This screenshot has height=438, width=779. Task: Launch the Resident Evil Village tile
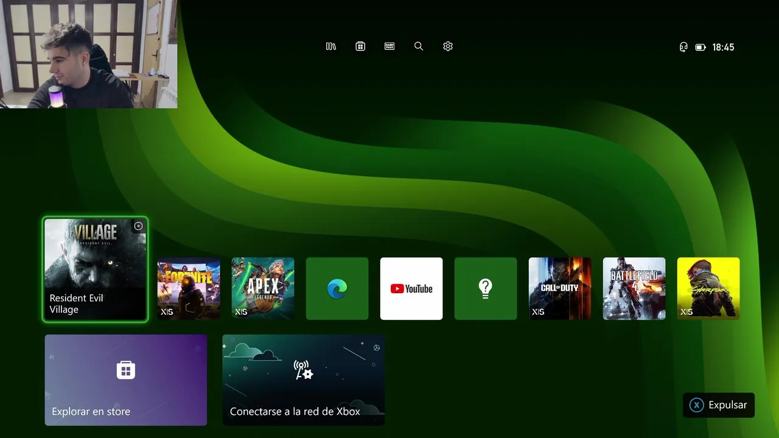tap(96, 269)
